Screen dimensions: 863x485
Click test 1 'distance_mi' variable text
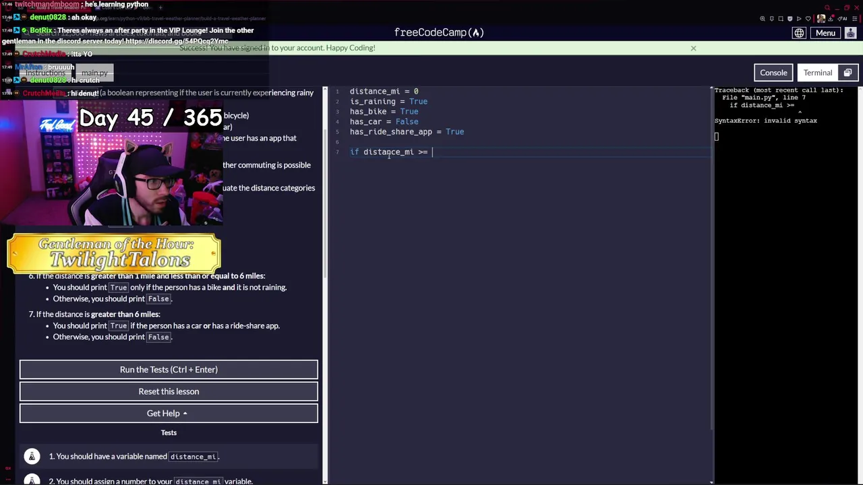click(x=193, y=457)
